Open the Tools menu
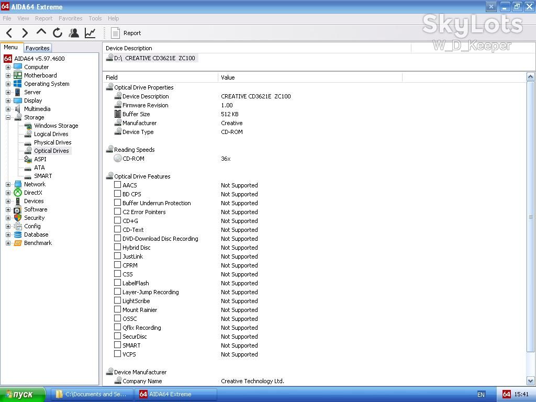536x402 pixels. [95, 18]
